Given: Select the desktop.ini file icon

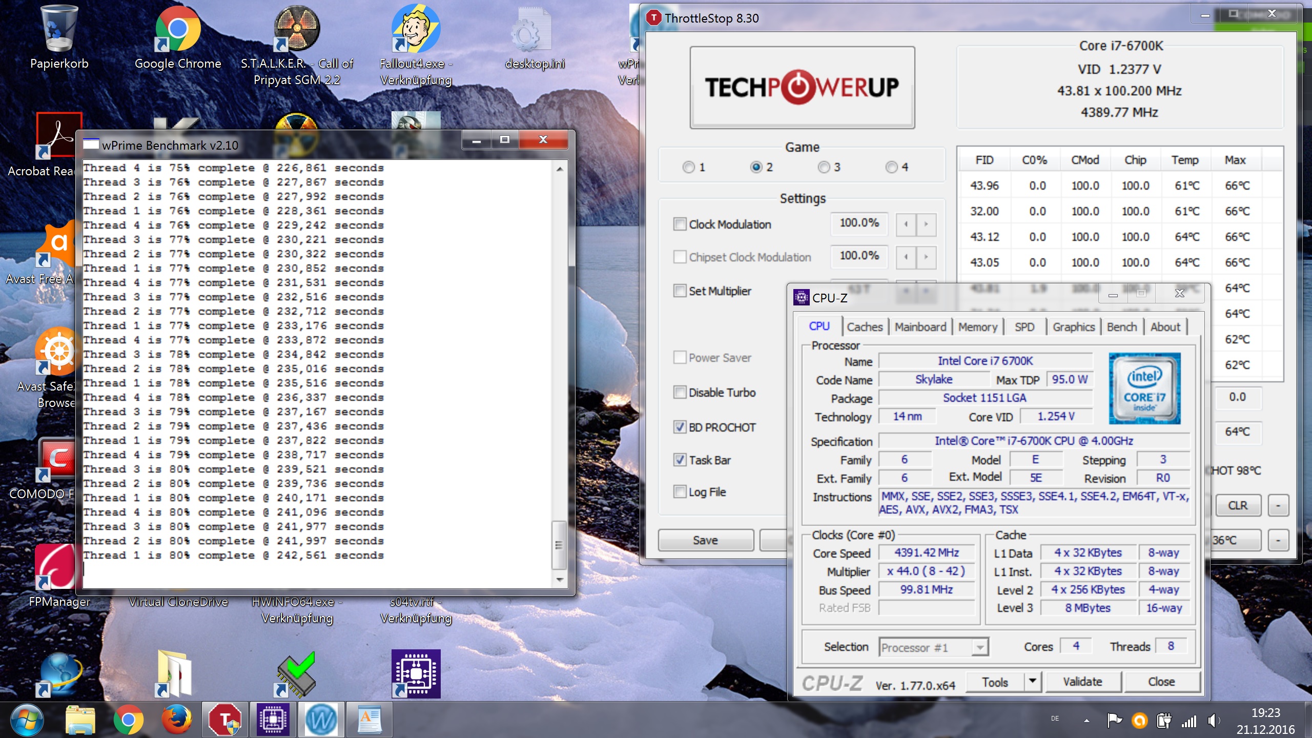Looking at the screenshot, I should 535,37.
